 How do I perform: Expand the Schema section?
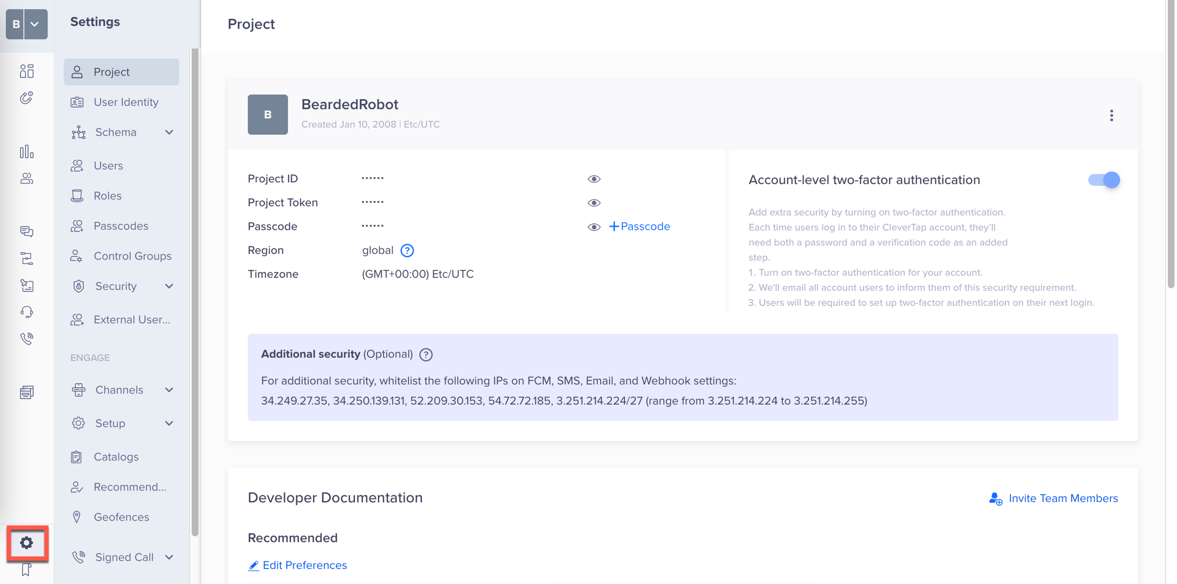pyautogui.click(x=169, y=132)
